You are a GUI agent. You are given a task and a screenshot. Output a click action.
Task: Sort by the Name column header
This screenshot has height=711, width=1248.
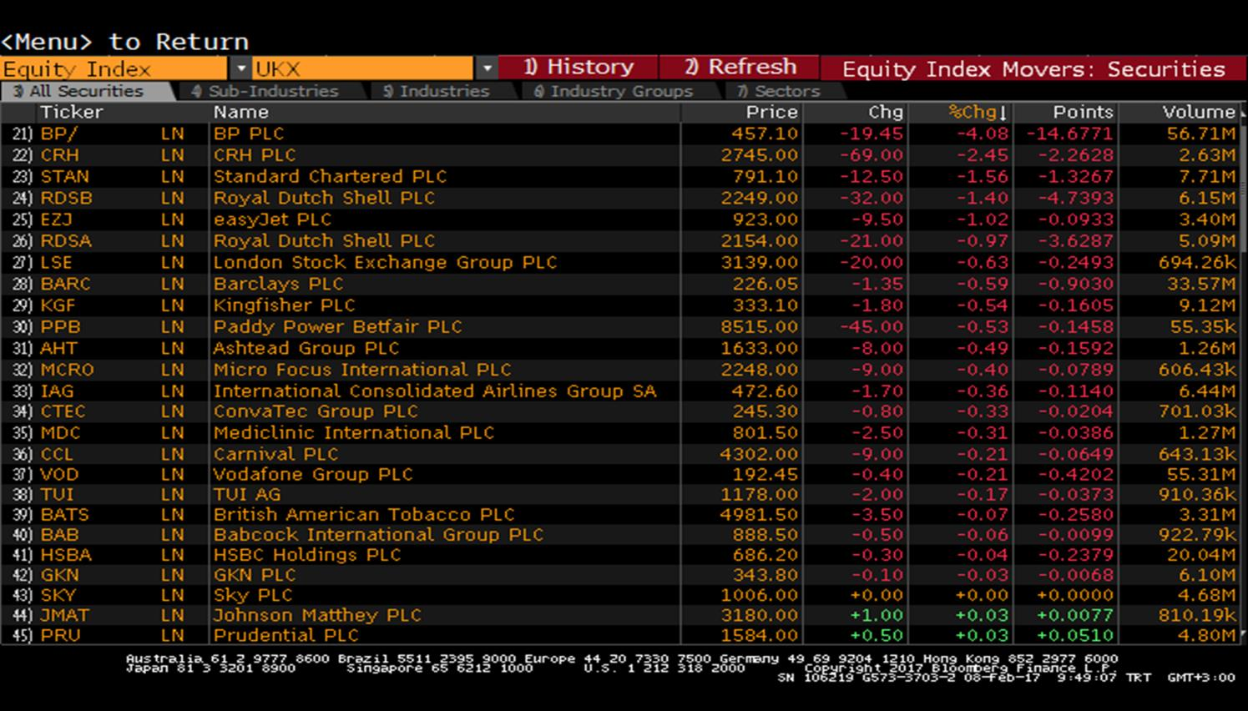click(x=240, y=113)
